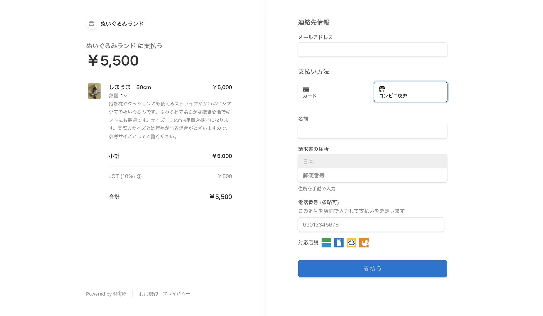Viewport: 543px width, 316px height.
Task: Click the ぬいぐるみランド shop icon
Action: click(91, 24)
